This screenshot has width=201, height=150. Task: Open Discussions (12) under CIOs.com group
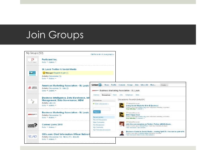(55, 137)
